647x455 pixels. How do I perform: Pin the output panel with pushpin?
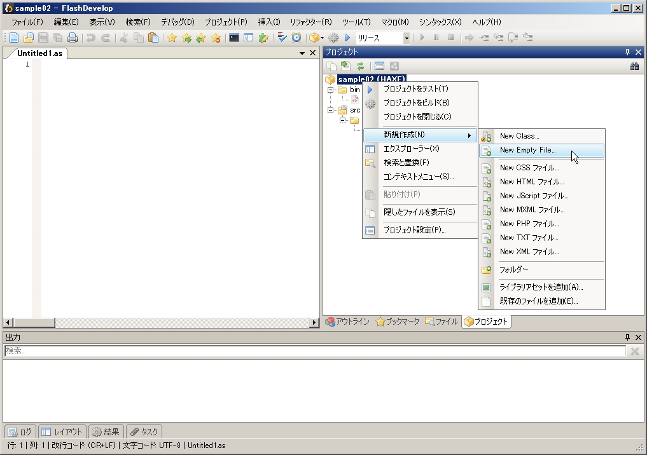628,337
